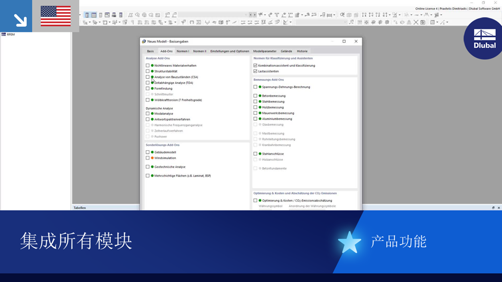Open the Modellparameter tab
Image resolution: width=502 pixels, height=282 pixels.
(265, 51)
